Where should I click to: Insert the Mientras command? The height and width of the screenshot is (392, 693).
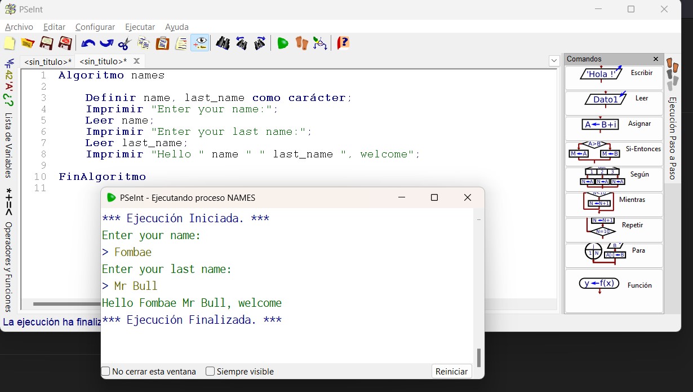(x=614, y=205)
